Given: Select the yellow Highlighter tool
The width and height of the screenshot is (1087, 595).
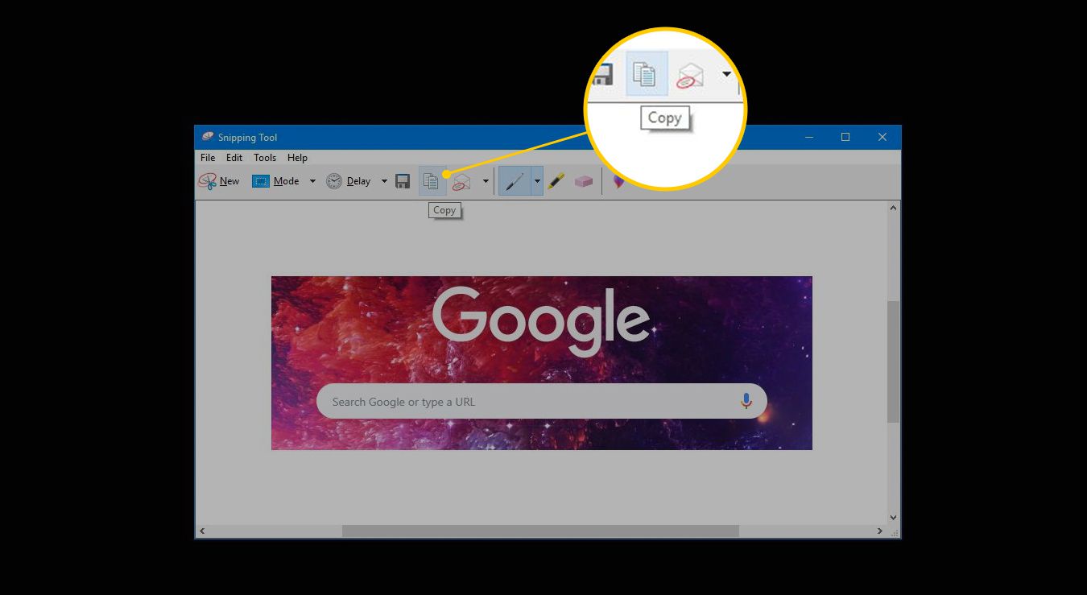Looking at the screenshot, I should tap(556, 181).
